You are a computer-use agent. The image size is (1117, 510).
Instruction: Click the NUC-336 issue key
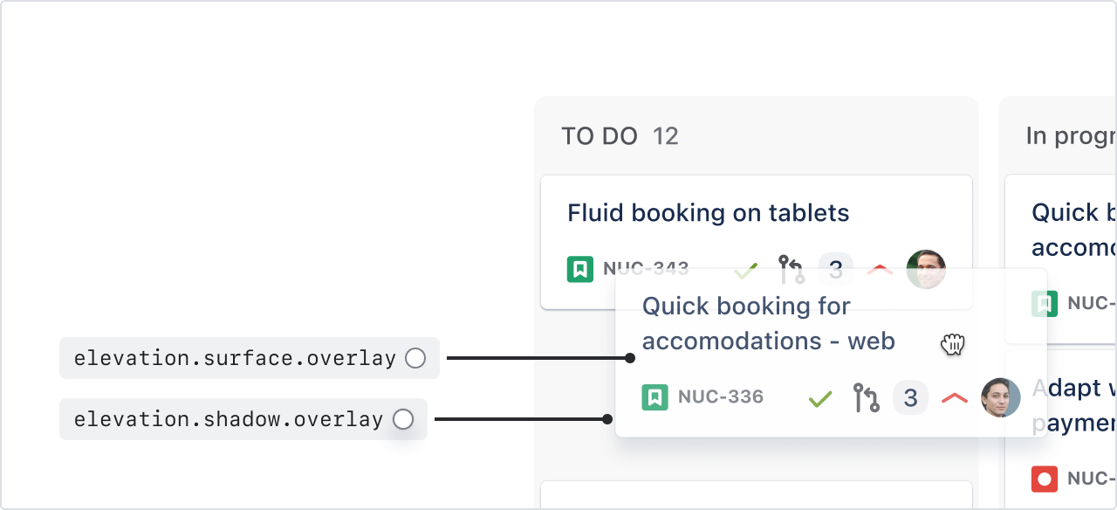(x=720, y=398)
